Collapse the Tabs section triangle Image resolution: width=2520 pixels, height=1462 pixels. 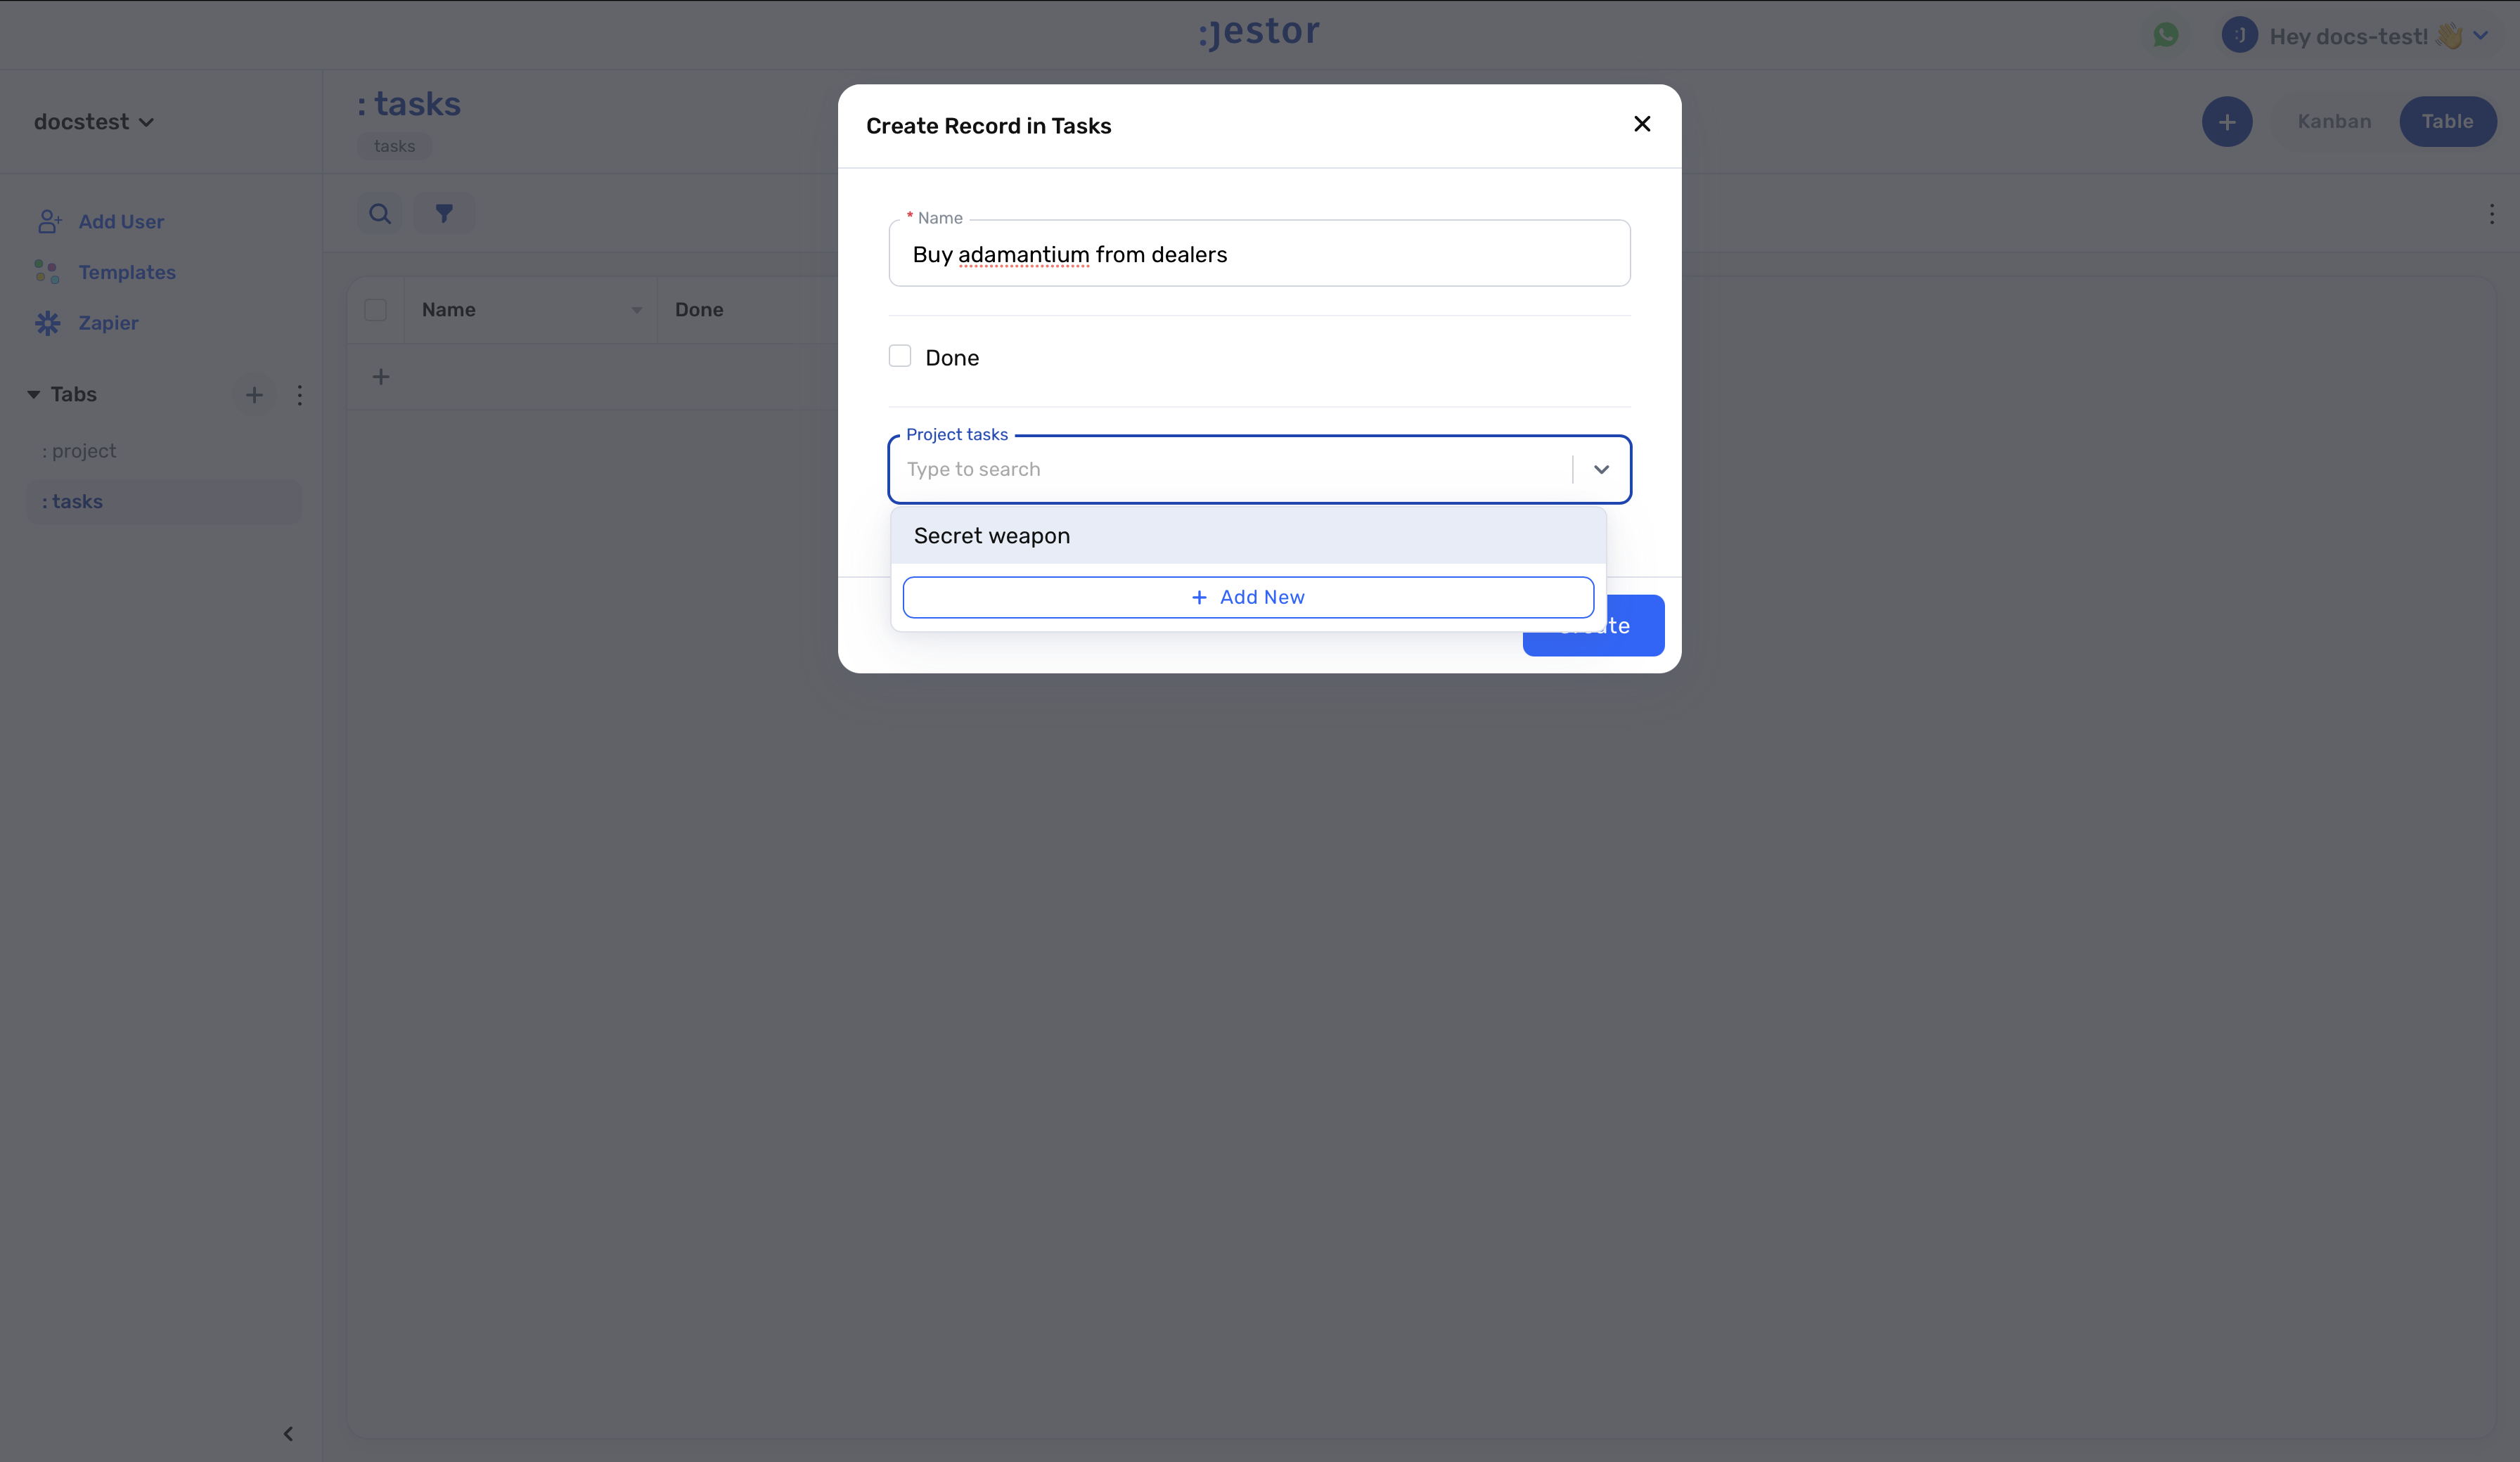tap(33, 395)
